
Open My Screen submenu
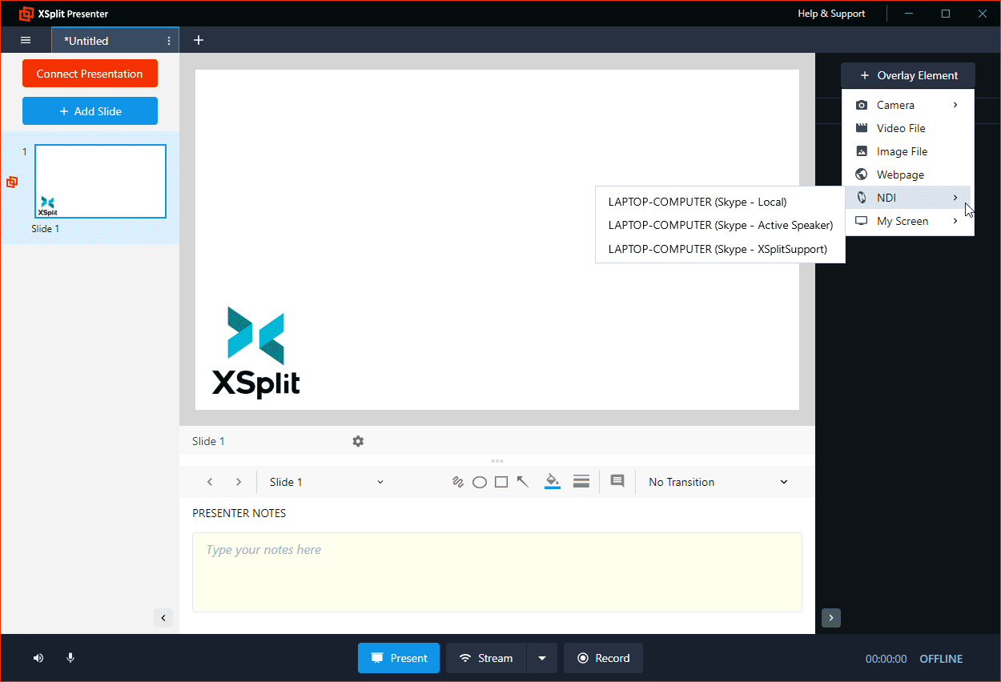[x=909, y=221]
